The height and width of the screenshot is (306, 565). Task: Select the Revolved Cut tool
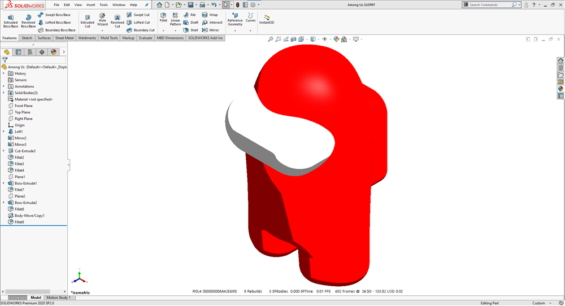tap(117, 21)
